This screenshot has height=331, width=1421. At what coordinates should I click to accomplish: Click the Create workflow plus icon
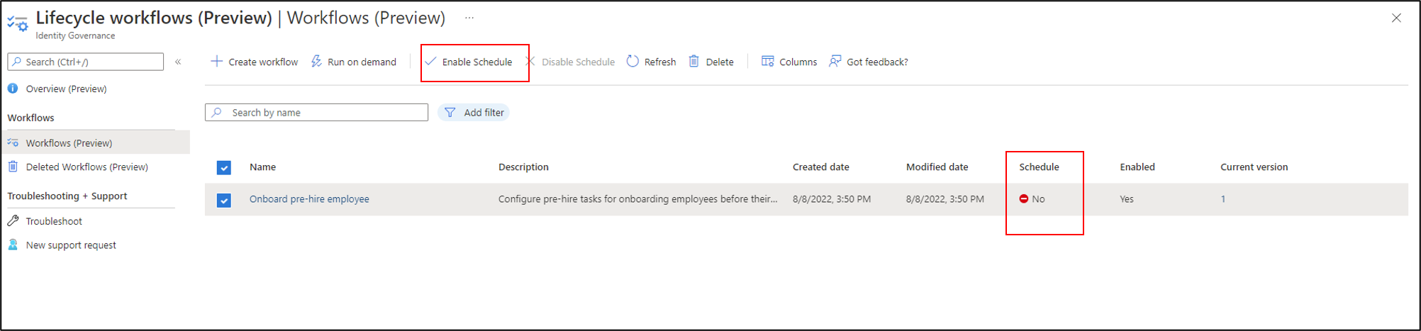[x=217, y=62]
